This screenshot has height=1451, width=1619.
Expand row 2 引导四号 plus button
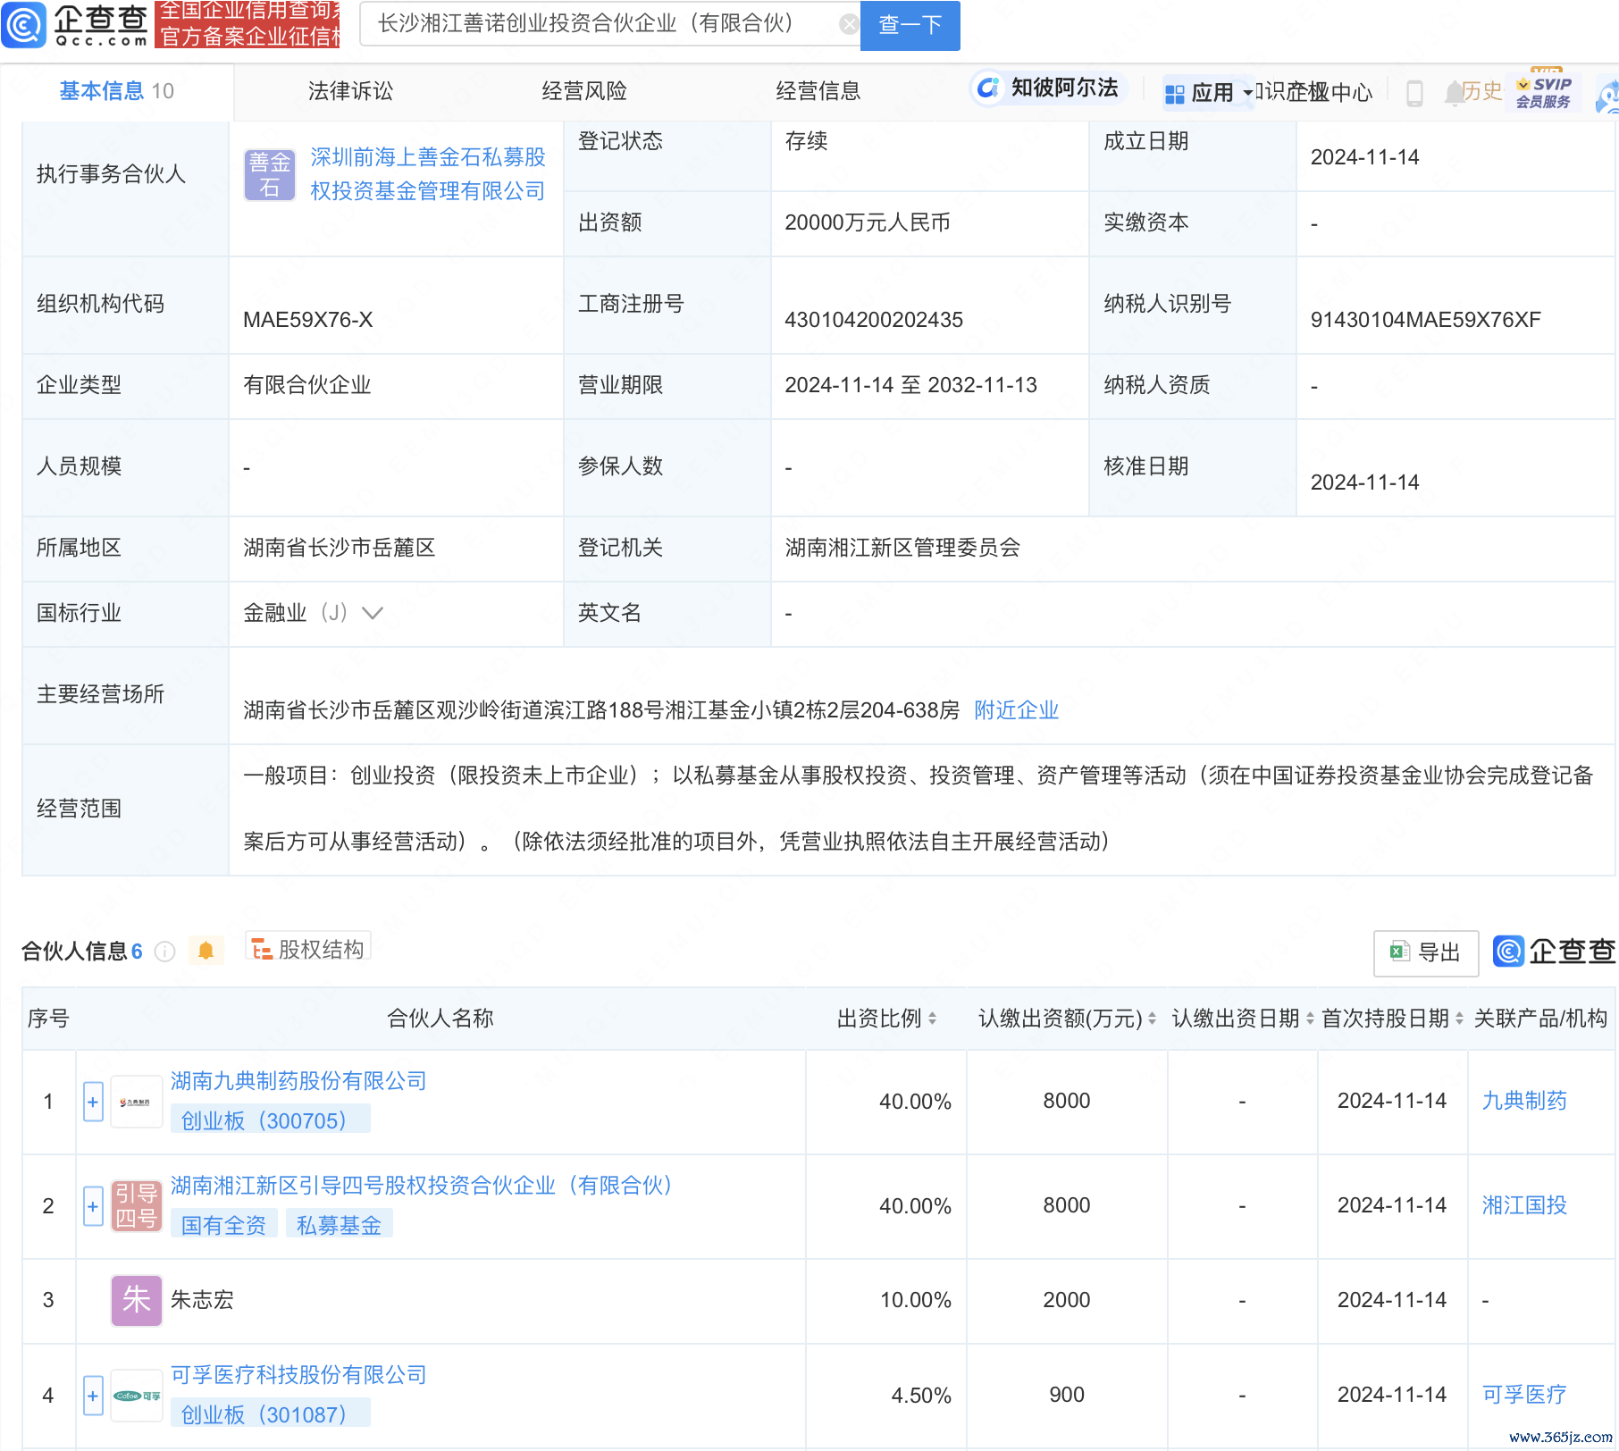pos(93,1207)
